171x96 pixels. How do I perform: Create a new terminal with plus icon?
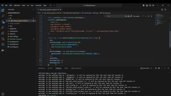tap(151, 68)
